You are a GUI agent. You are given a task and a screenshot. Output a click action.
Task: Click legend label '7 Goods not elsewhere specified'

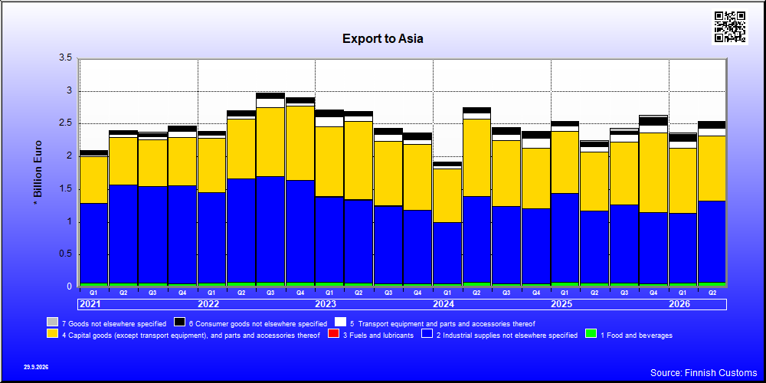pos(114,323)
